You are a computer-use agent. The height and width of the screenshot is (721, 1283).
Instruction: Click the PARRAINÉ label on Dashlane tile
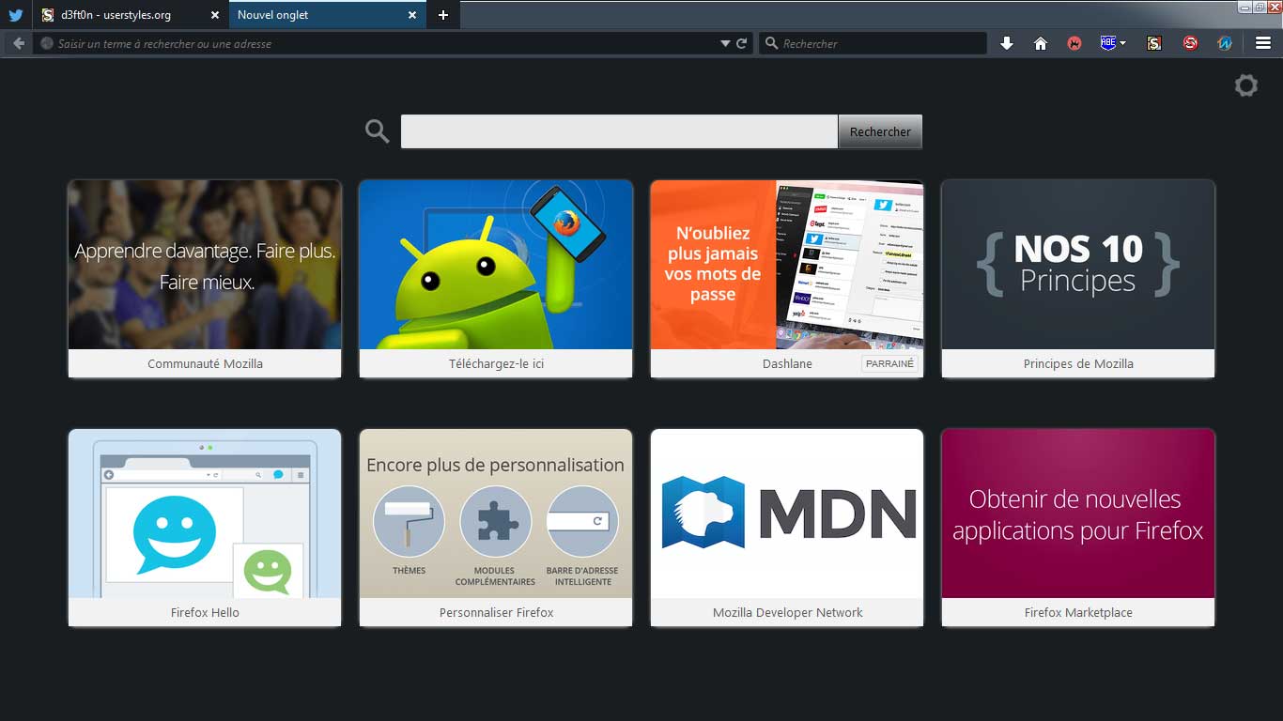point(889,363)
